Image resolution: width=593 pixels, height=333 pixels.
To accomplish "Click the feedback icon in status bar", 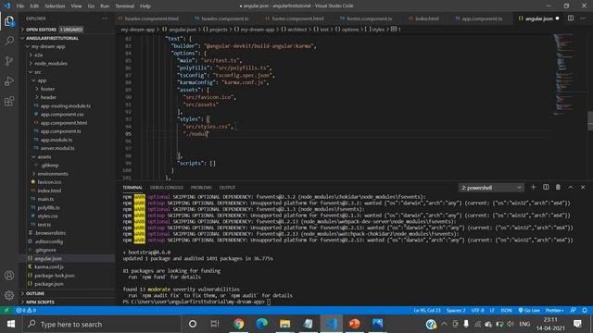I will (x=573, y=310).
